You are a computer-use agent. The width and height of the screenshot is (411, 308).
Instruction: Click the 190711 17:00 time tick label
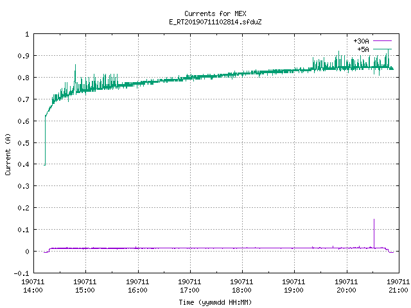[190, 286]
